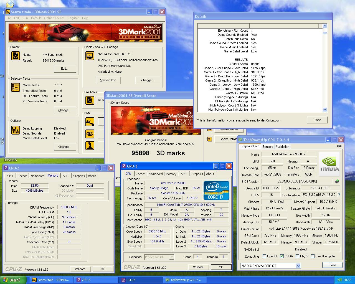Screen dimensions: 355x284
Task: Click OK in the CPU-Z Memory window
Action: [103, 269]
